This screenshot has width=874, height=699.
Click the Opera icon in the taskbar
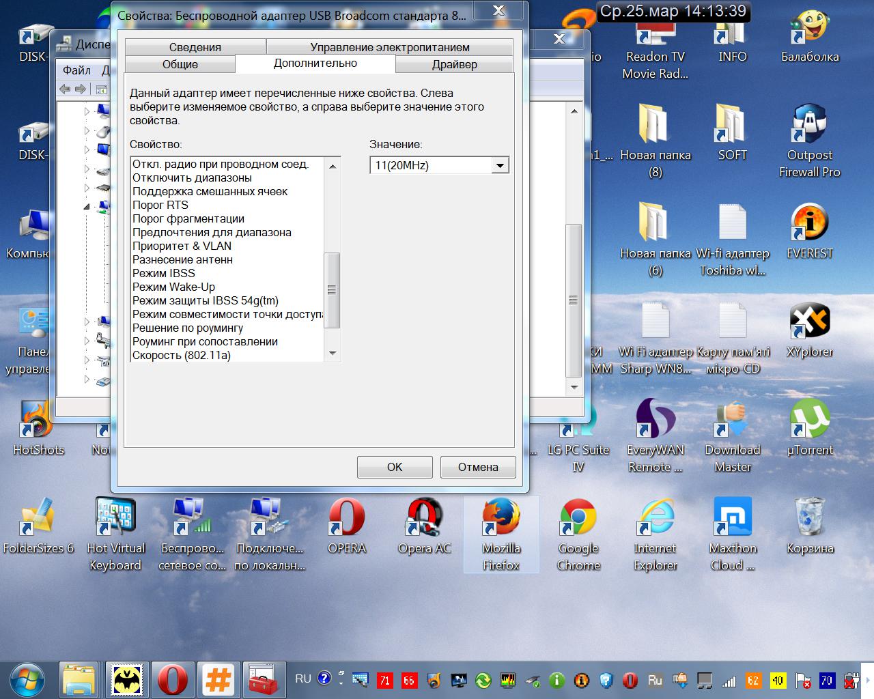173,680
